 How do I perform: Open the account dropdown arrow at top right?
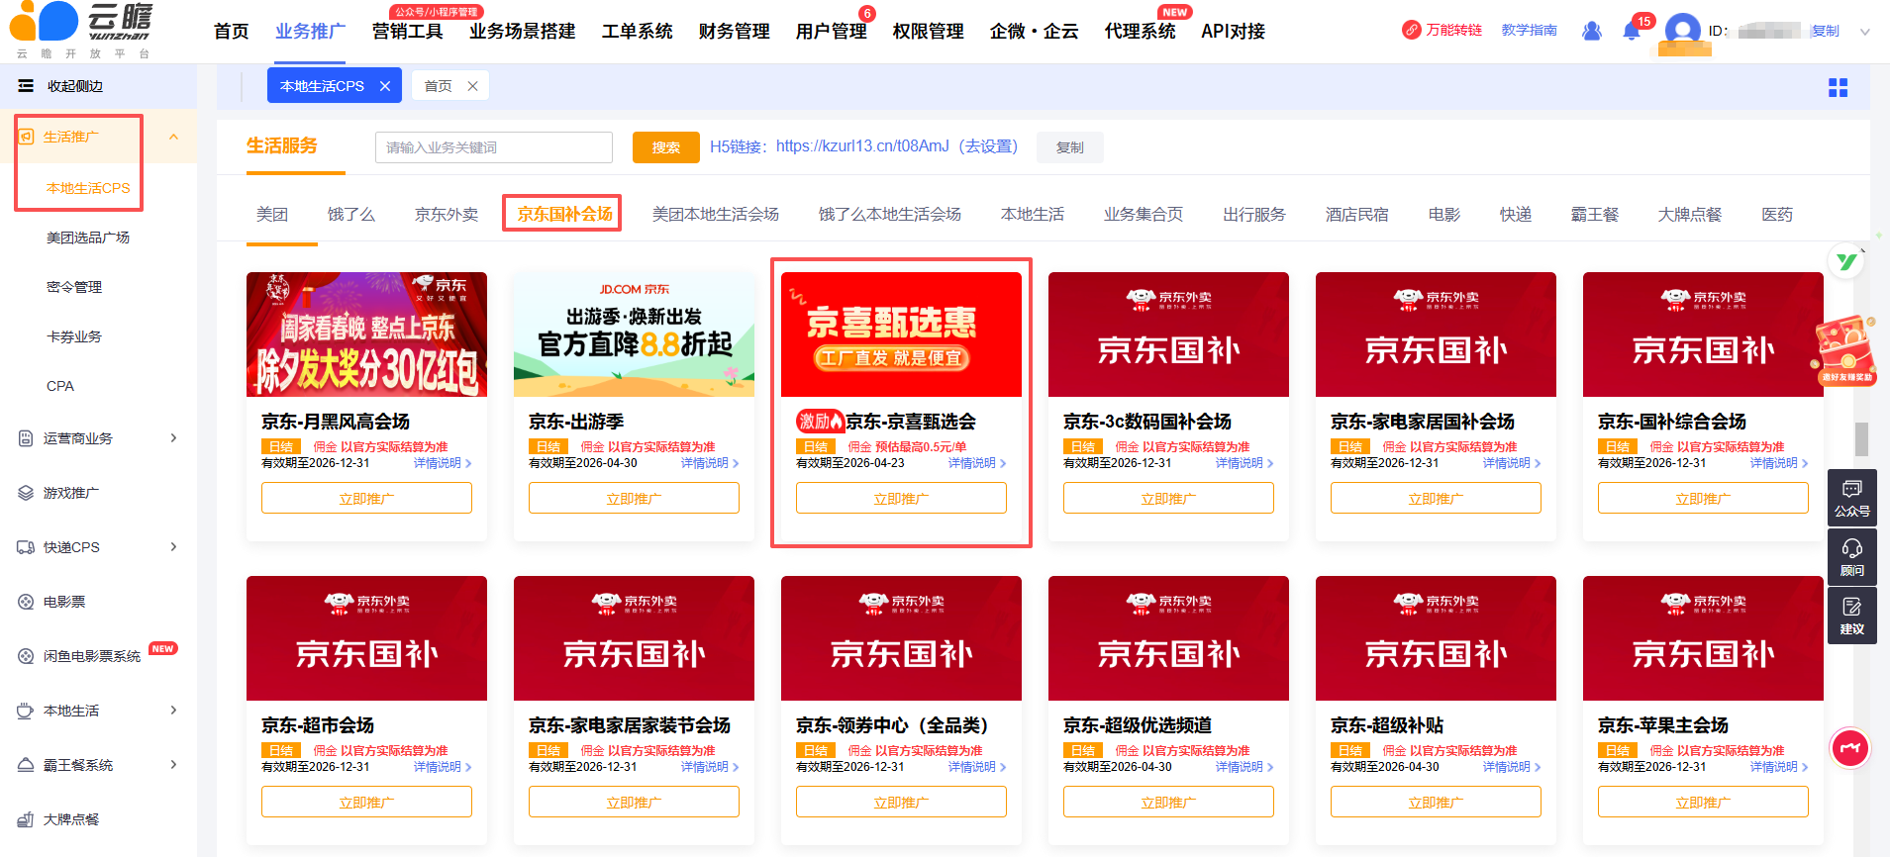[1864, 32]
